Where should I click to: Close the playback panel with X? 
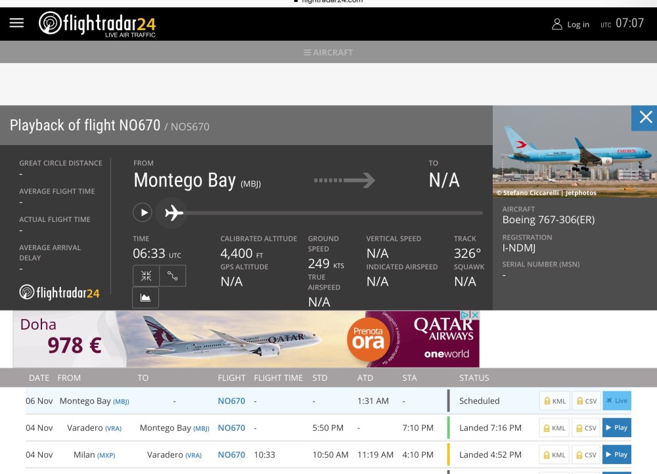pos(645,118)
